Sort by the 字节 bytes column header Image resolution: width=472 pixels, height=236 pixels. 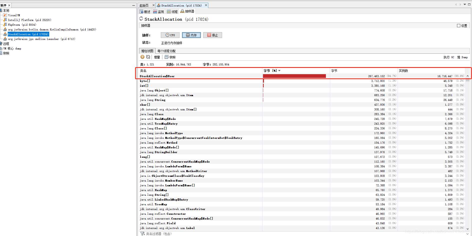364,71
